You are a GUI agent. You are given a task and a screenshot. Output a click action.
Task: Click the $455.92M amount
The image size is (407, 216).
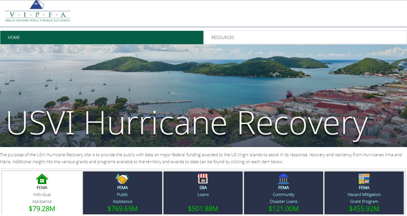(x=364, y=209)
